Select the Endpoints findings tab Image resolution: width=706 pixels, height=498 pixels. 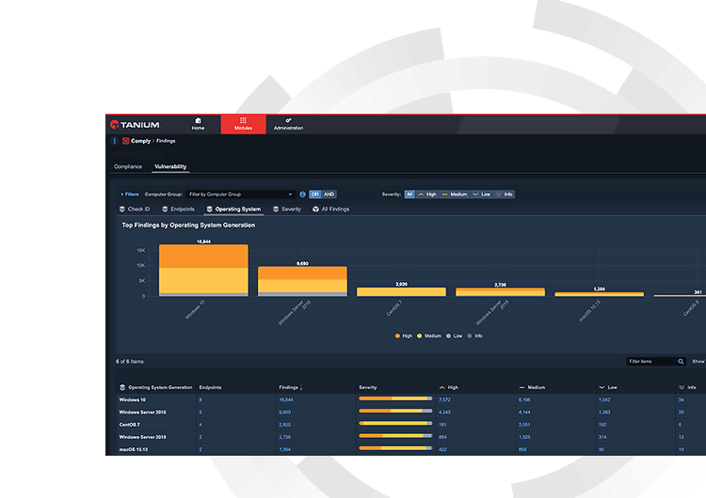(178, 210)
